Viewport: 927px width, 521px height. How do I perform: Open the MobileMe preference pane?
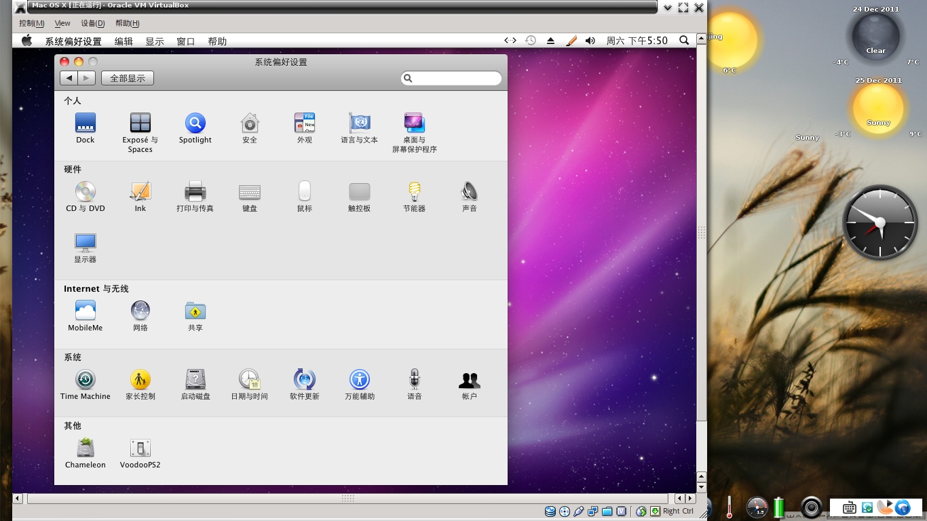(x=85, y=316)
